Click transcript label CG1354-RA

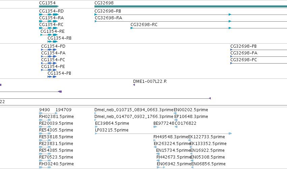pyautogui.click(x=52, y=18)
